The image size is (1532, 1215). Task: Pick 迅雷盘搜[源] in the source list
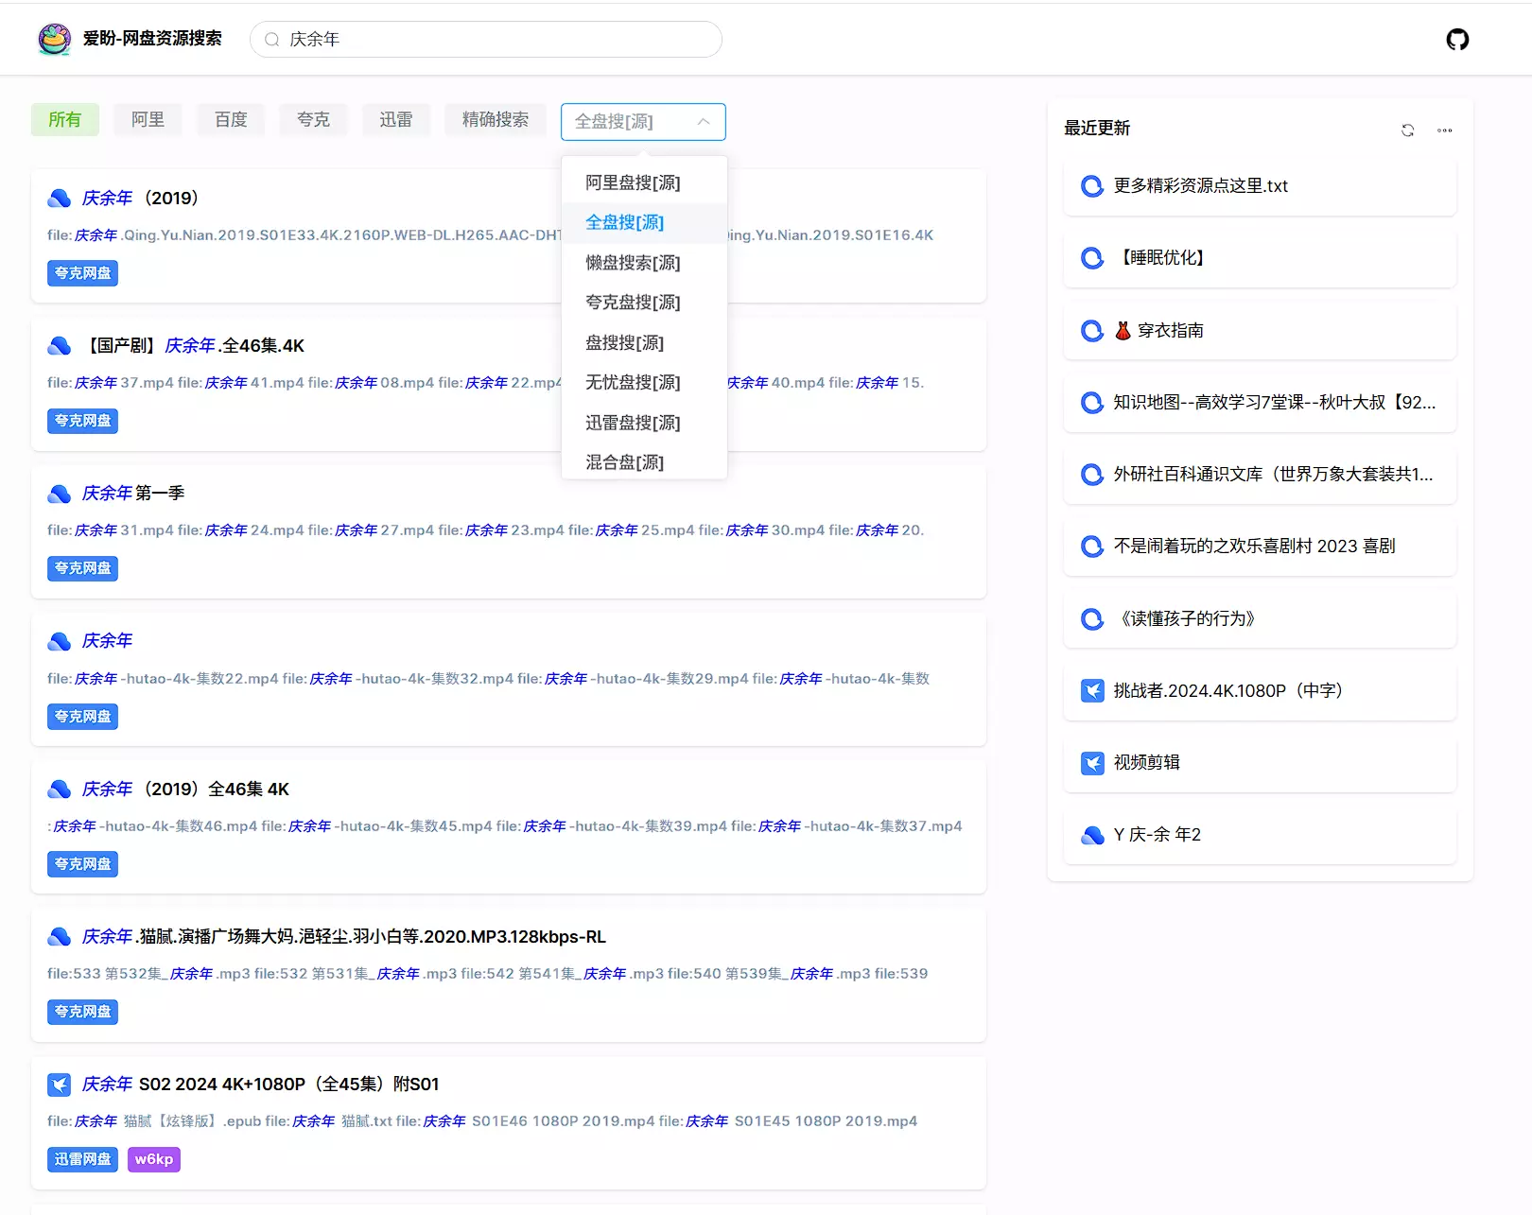[633, 423]
